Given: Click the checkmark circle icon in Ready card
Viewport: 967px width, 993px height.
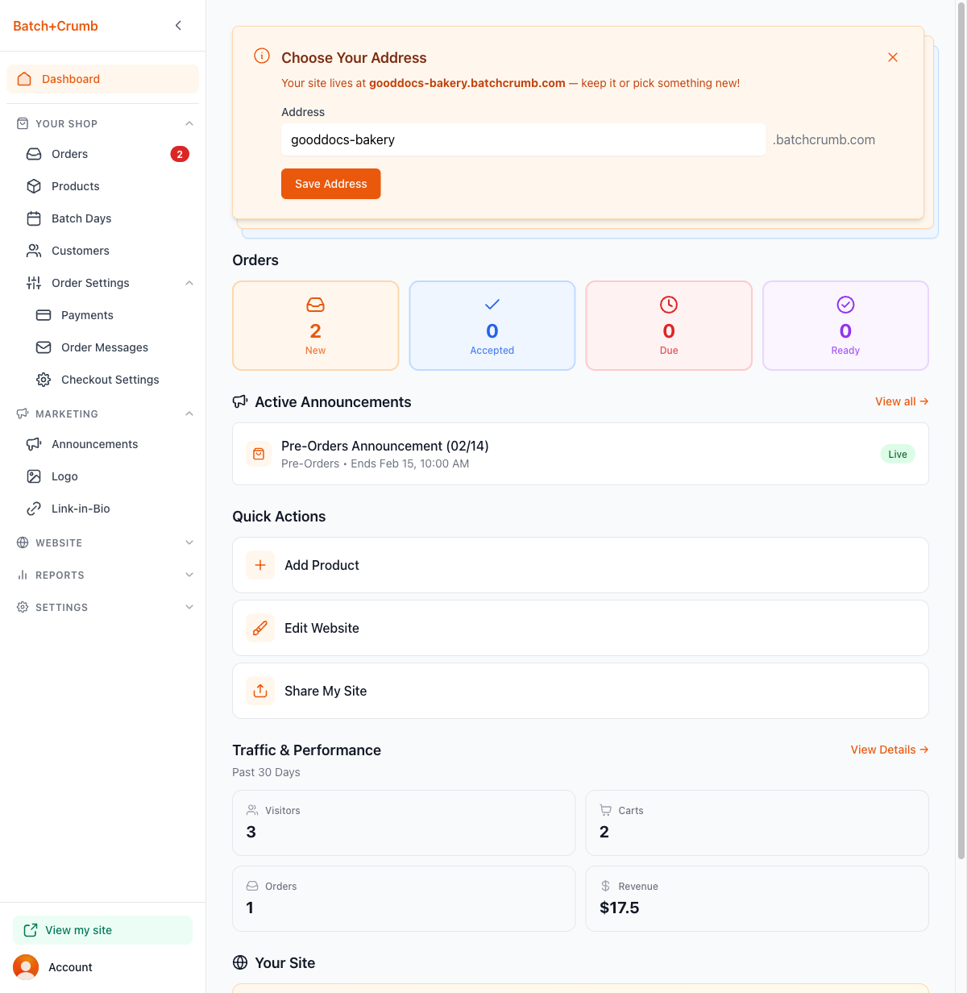Looking at the screenshot, I should pos(845,305).
